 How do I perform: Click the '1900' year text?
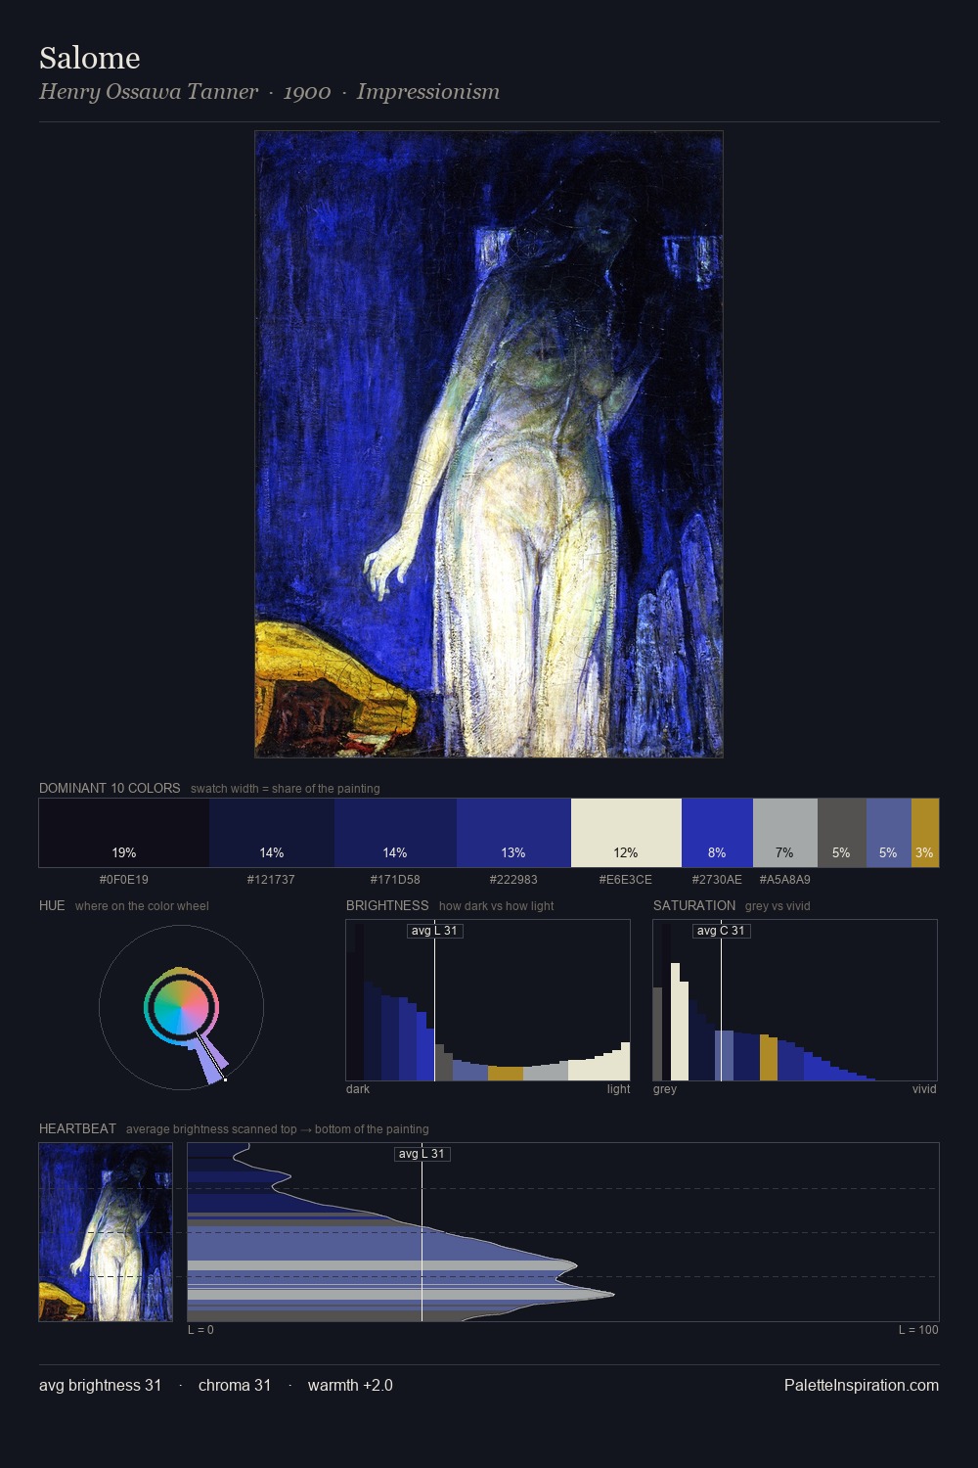pyautogui.click(x=307, y=92)
